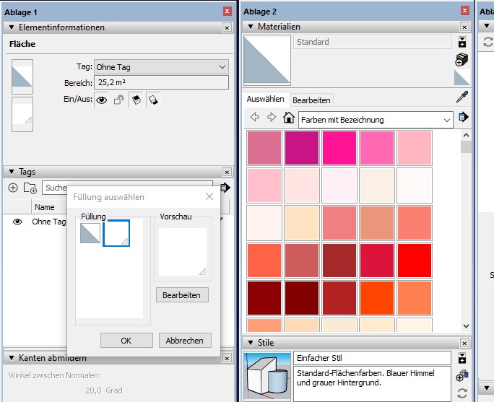Screen dimensions: 494x402
Task: Click the add tag folder icon
Action: [30, 188]
